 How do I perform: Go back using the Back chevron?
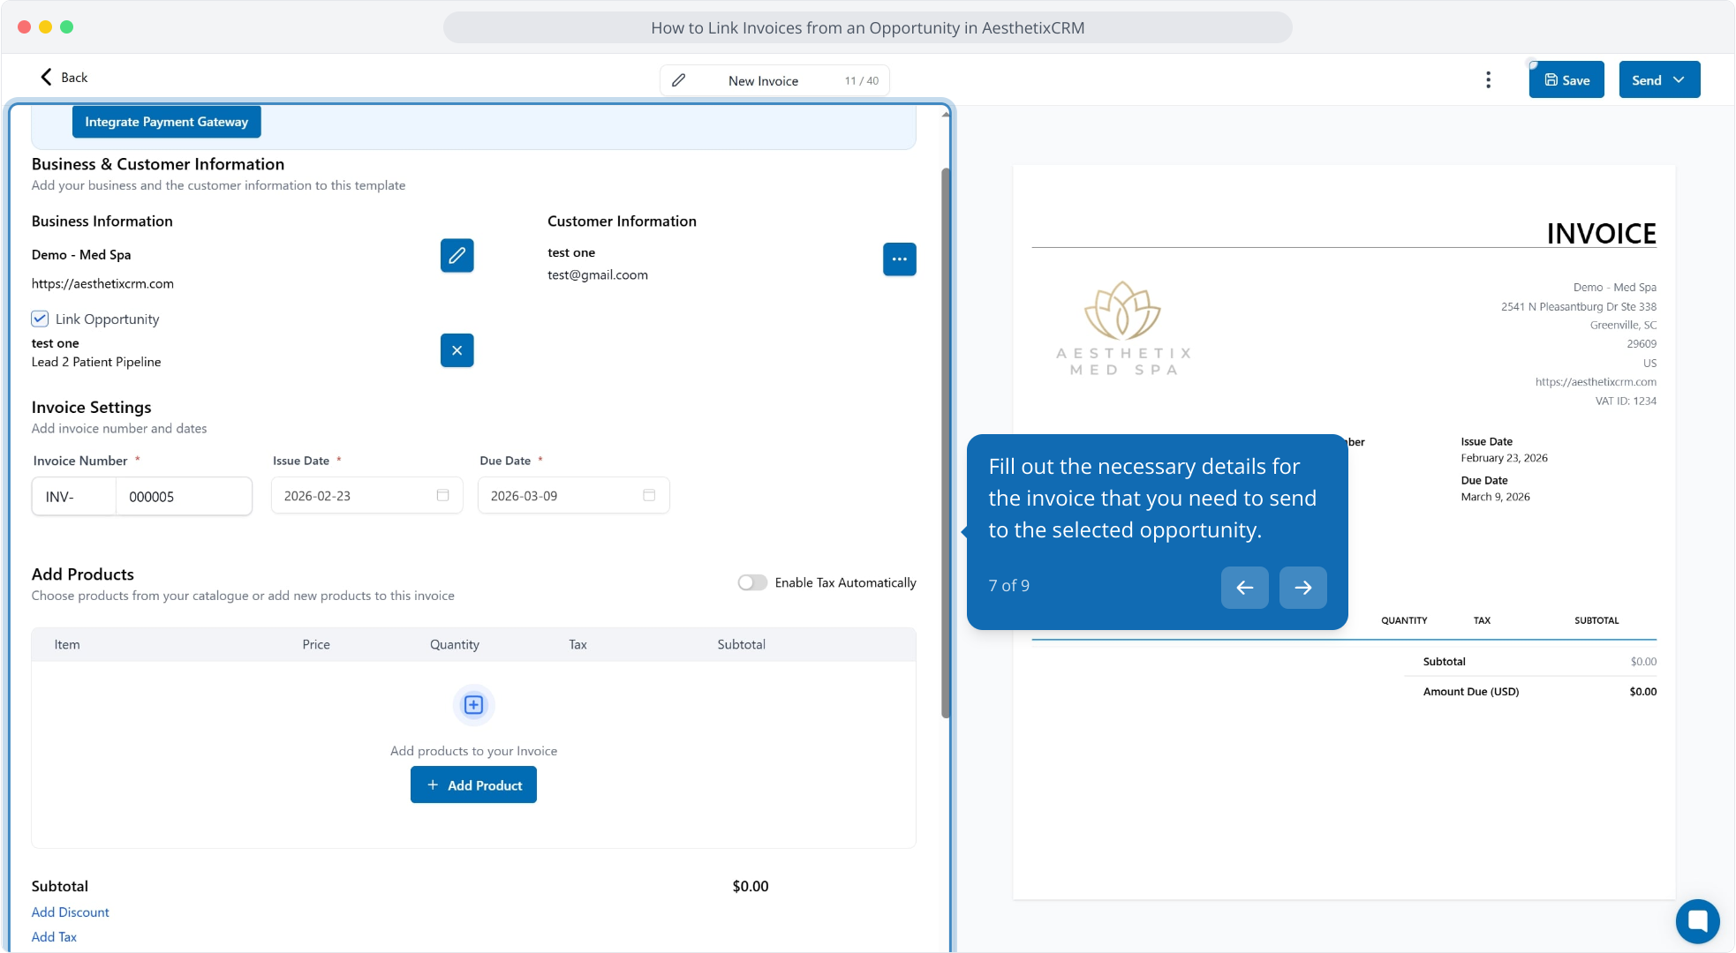pos(48,78)
